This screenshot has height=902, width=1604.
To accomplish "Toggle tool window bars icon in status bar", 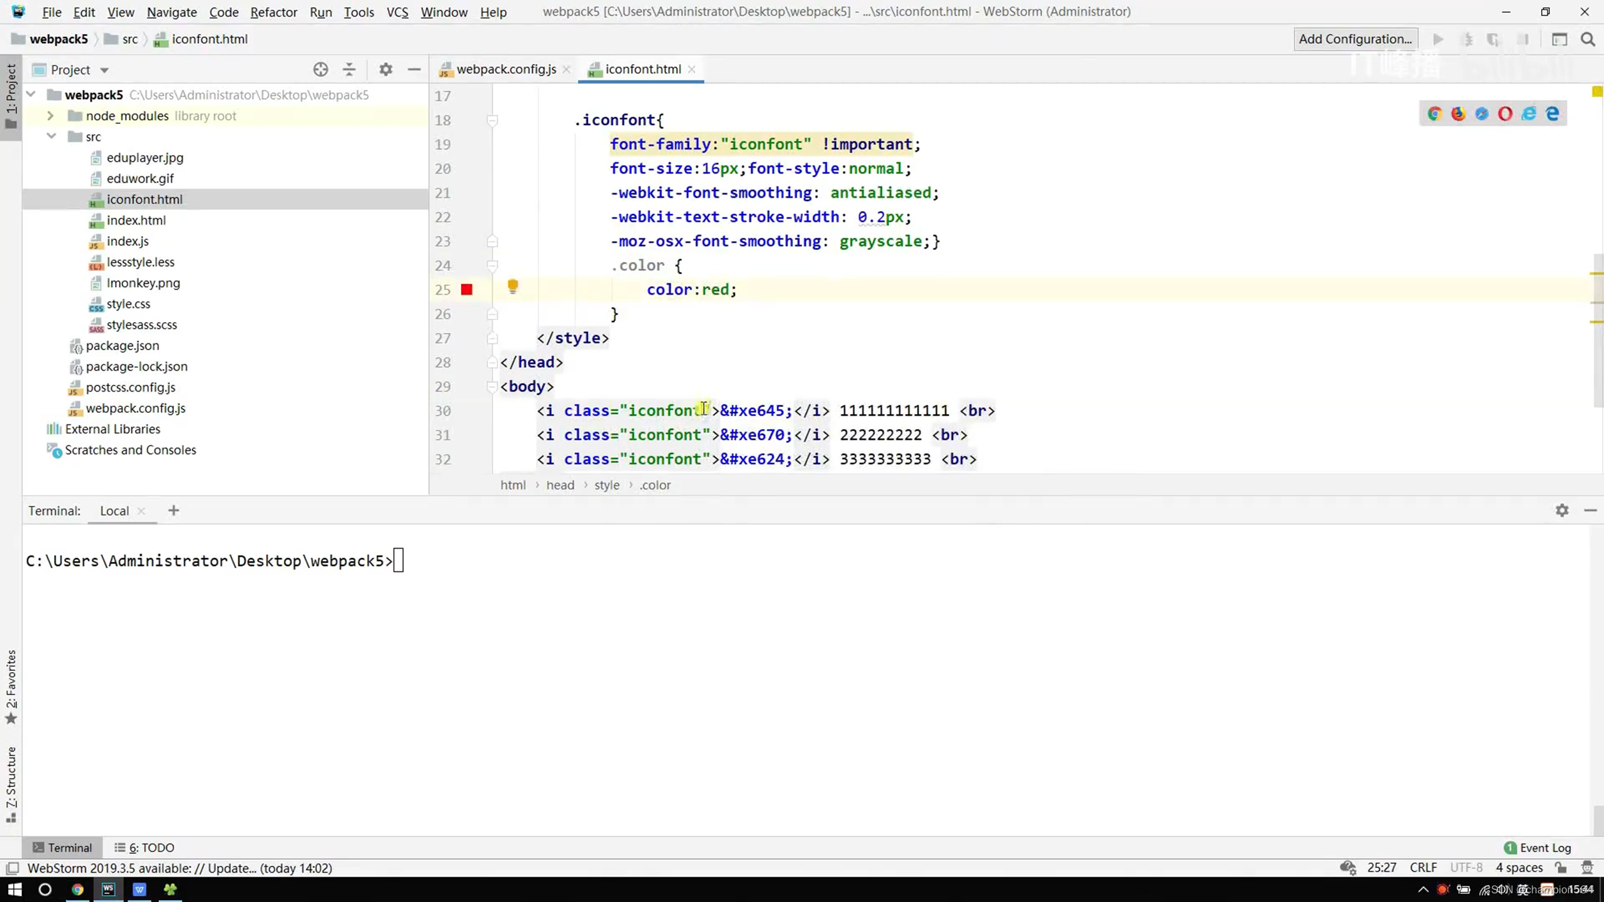I will (12, 868).
